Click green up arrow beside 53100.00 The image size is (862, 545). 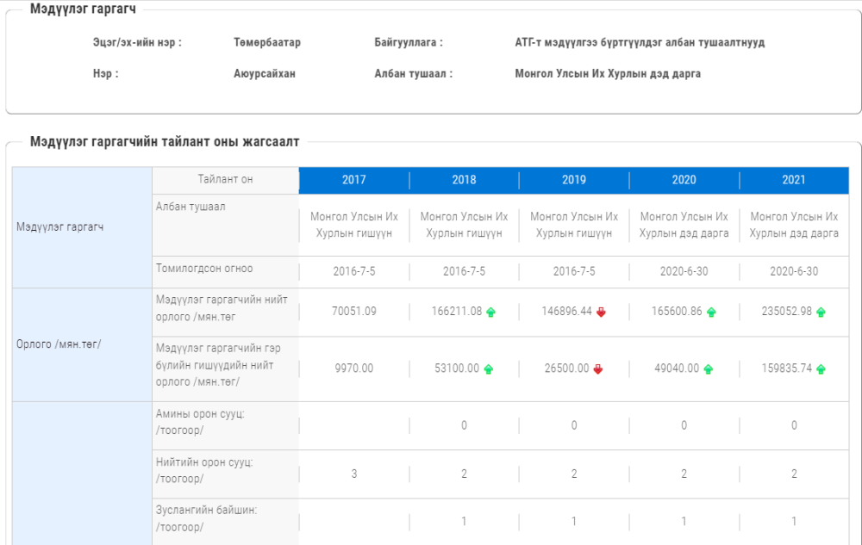[x=488, y=369]
